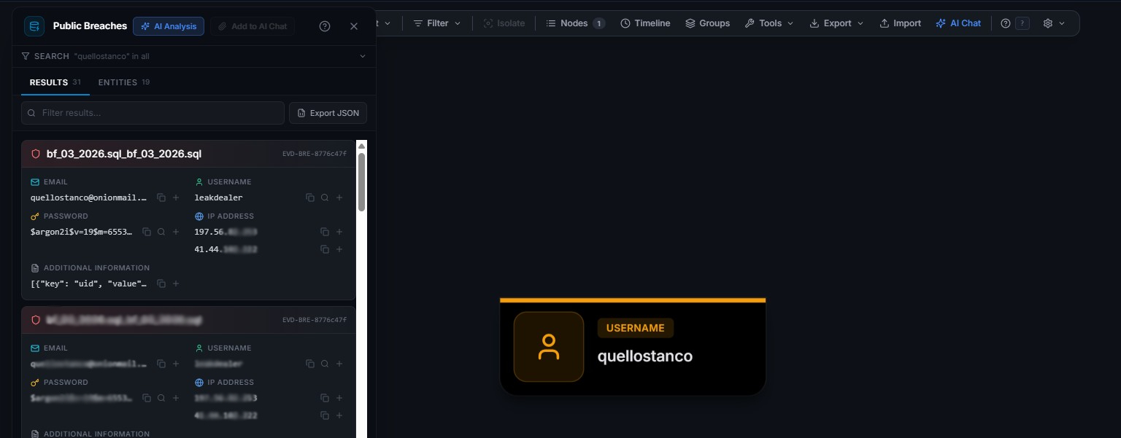The width and height of the screenshot is (1121, 438).
Task: Open the settings gear dropdown
Action: (x=1054, y=23)
